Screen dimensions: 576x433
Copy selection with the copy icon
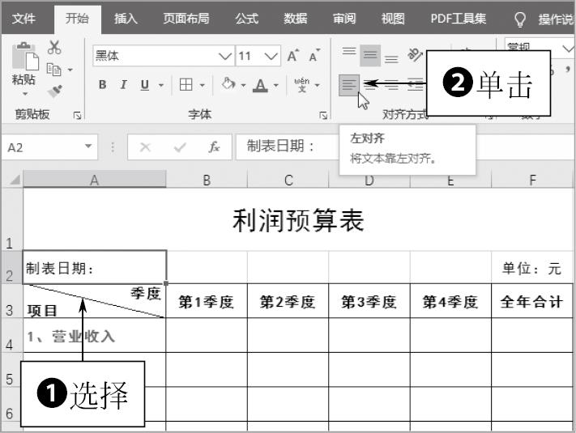pyautogui.click(x=53, y=70)
